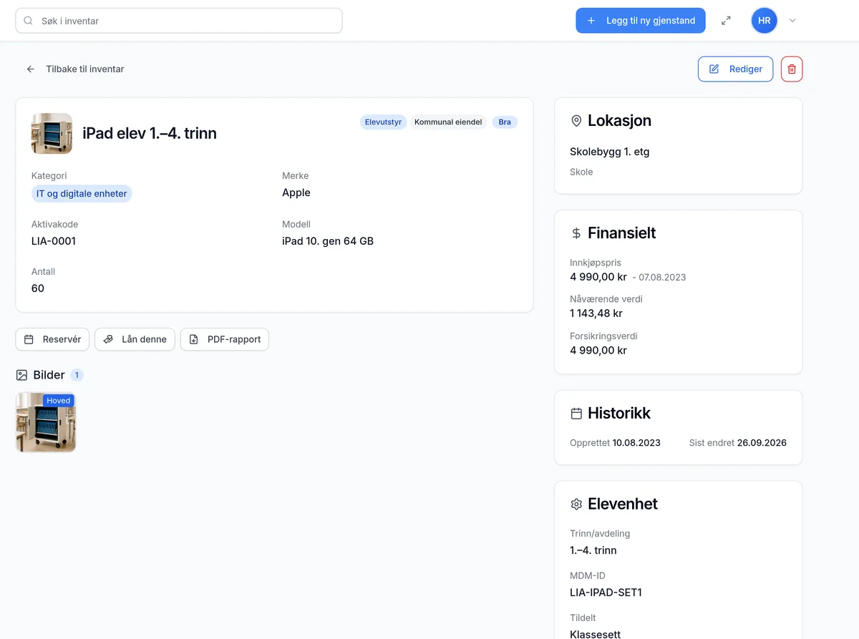Image resolution: width=859 pixels, height=639 pixels.
Task: Click the current value '1 143,48 kr'
Action: pyautogui.click(x=596, y=313)
